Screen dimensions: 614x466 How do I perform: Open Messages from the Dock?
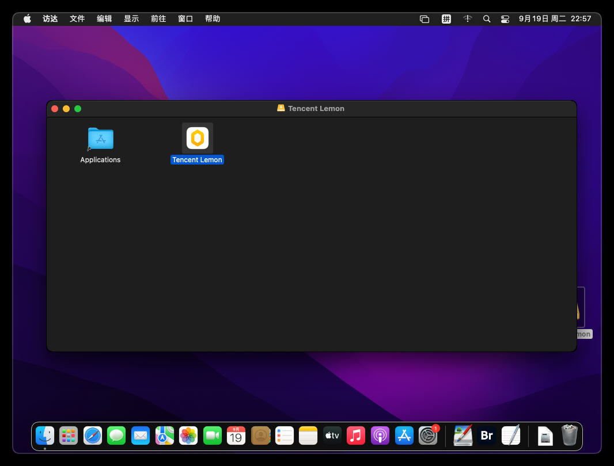[116, 436]
